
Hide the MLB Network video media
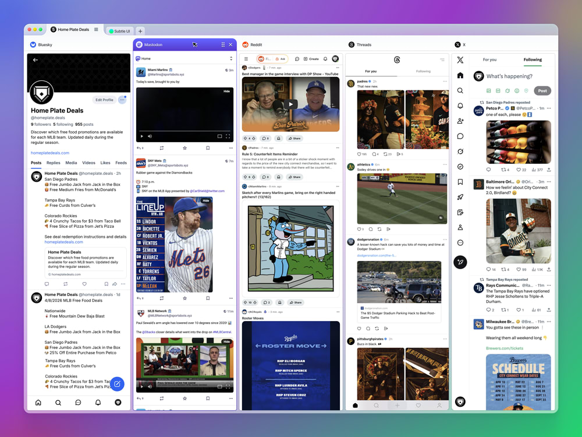226,341
